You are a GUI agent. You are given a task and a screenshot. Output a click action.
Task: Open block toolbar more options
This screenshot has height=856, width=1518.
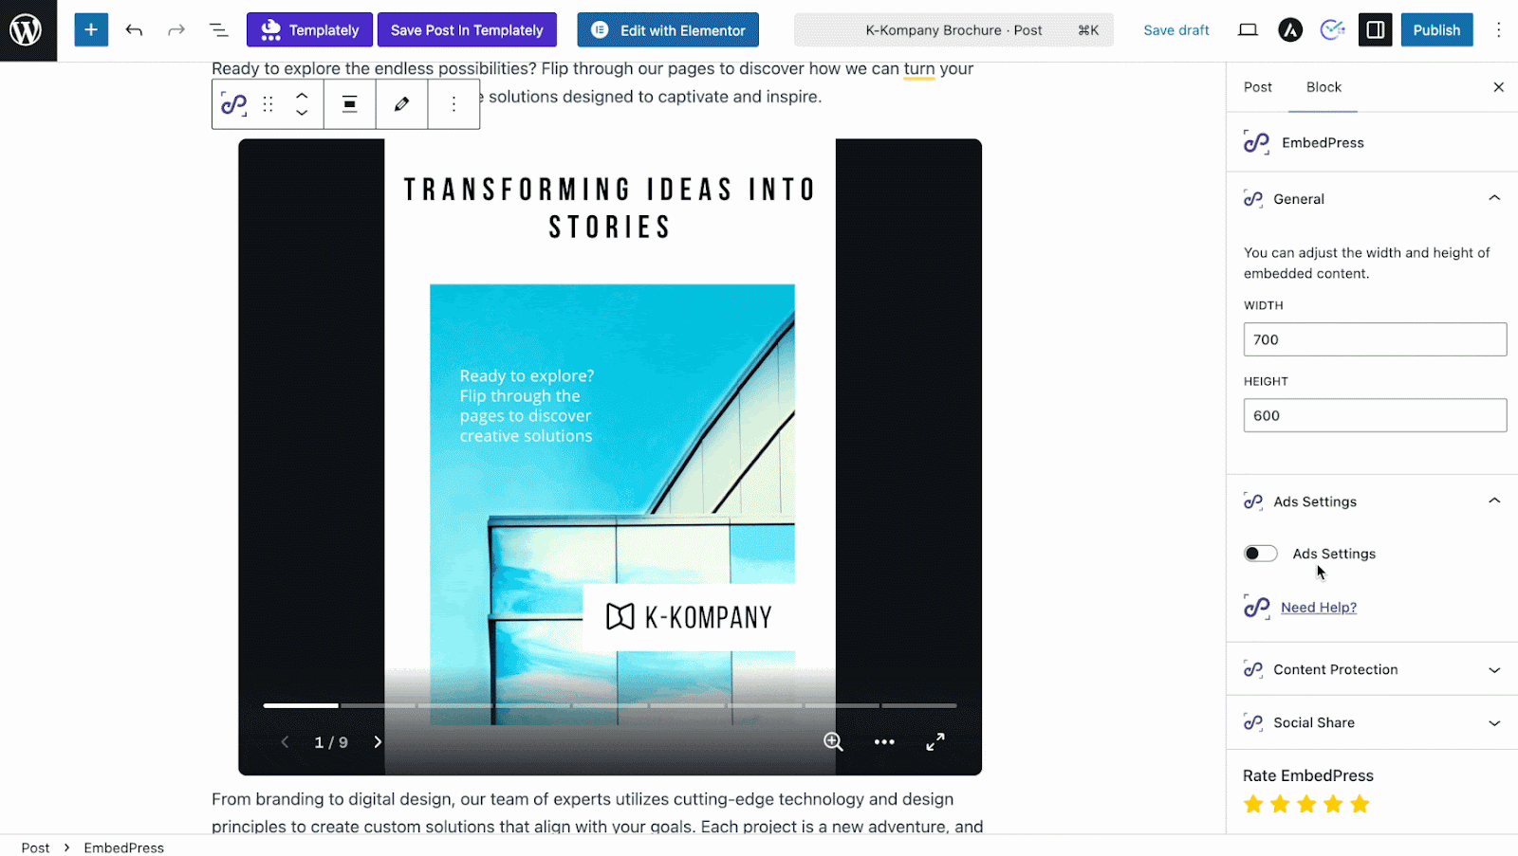coord(454,104)
